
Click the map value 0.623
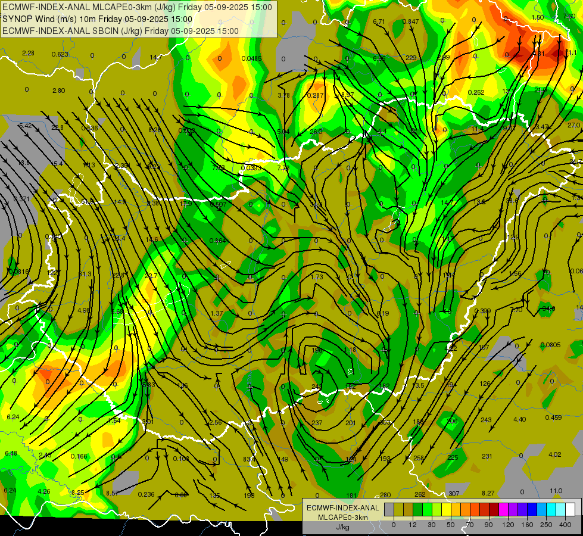(60, 54)
